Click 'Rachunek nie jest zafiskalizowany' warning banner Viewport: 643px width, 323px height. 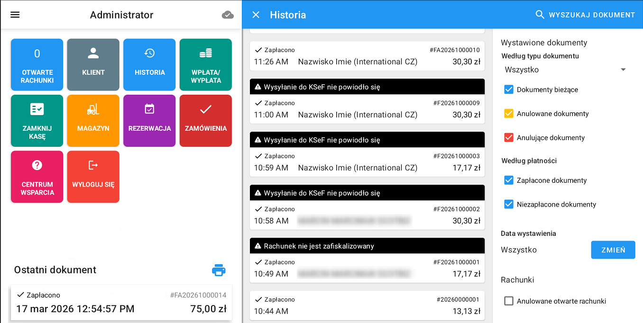click(x=367, y=246)
